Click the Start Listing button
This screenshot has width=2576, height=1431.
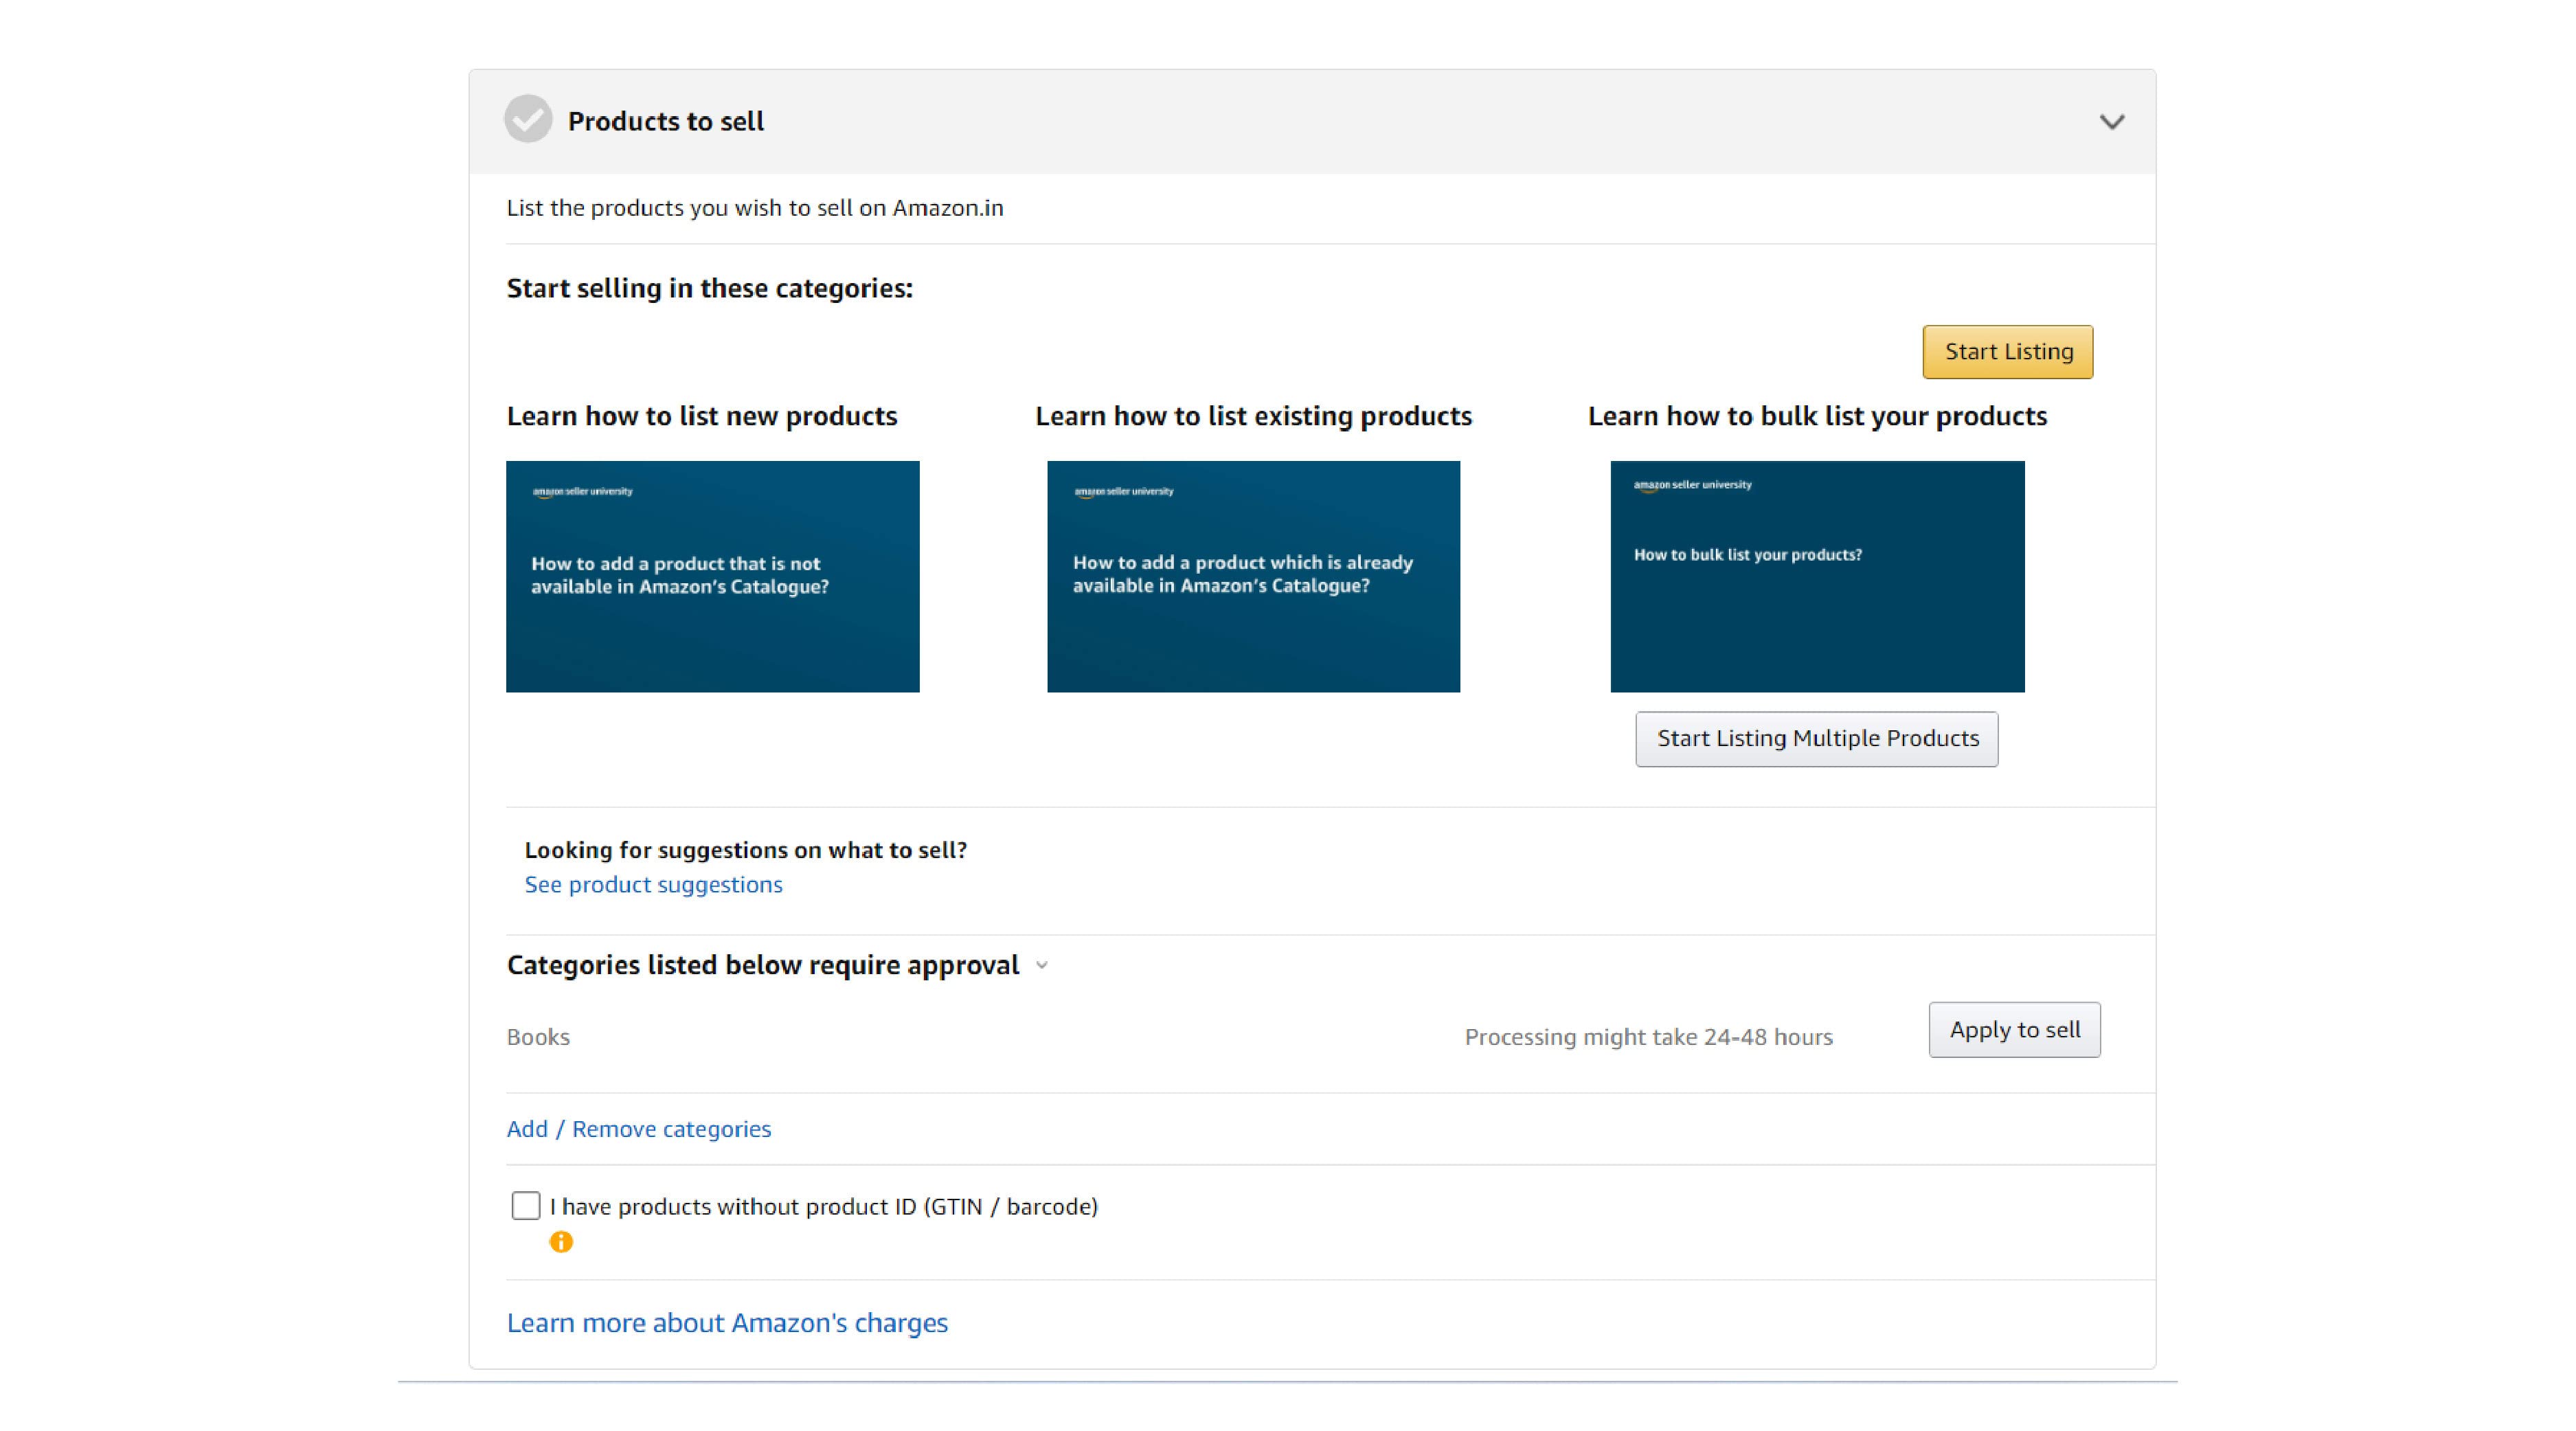[x=2007, y=352]
